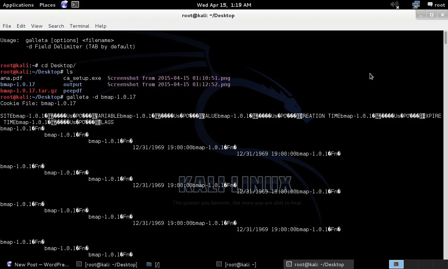Click the 'galleta -d bmap-1.0.17' command
This screenshot has width=448, height=269.
point(101,97)
